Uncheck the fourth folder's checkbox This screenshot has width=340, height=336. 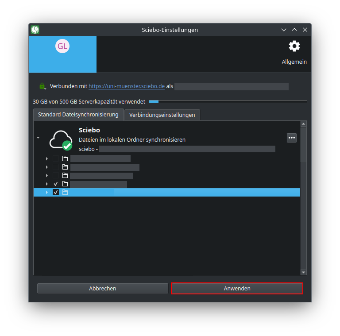[x=56, y=184]
